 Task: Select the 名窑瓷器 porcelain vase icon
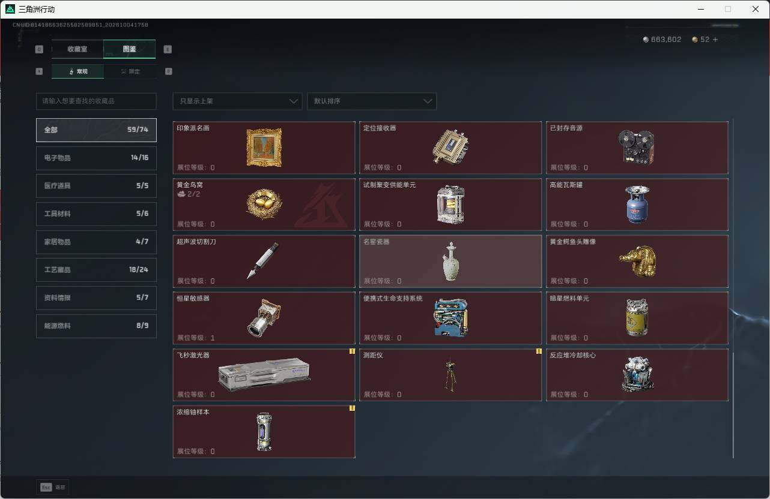click(x=450, y=261)
